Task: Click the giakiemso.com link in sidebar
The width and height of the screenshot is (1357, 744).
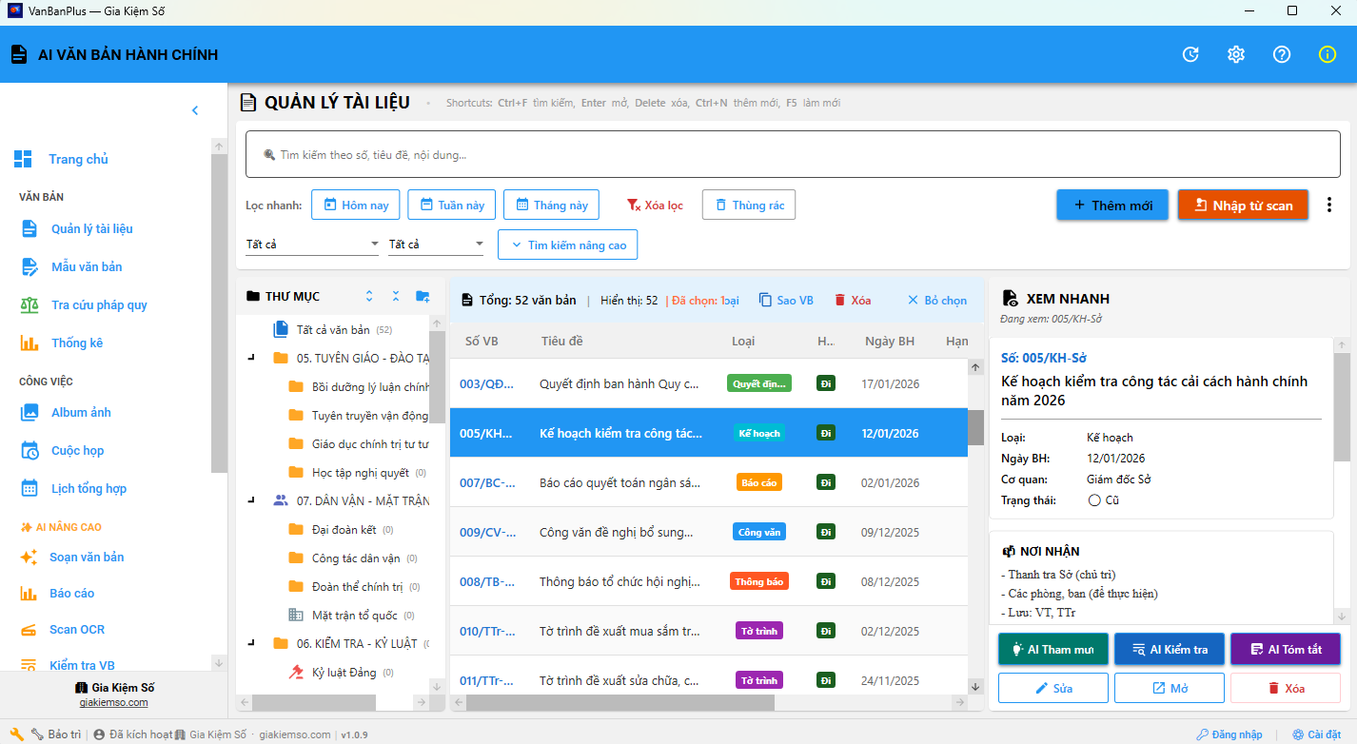Action: pyautogui.click(x=113, y=703)
